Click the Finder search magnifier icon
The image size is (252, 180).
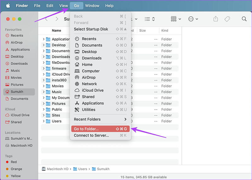244,19
